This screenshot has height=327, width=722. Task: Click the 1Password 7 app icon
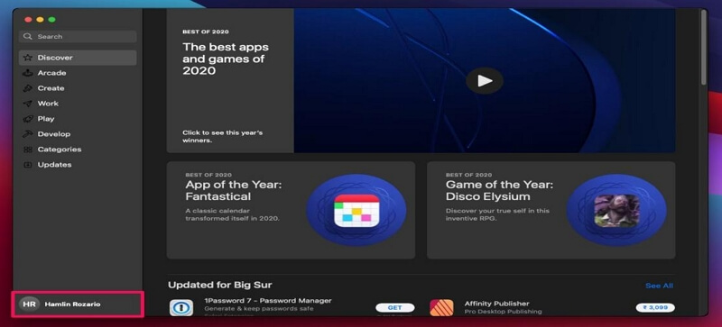[181, 307]
